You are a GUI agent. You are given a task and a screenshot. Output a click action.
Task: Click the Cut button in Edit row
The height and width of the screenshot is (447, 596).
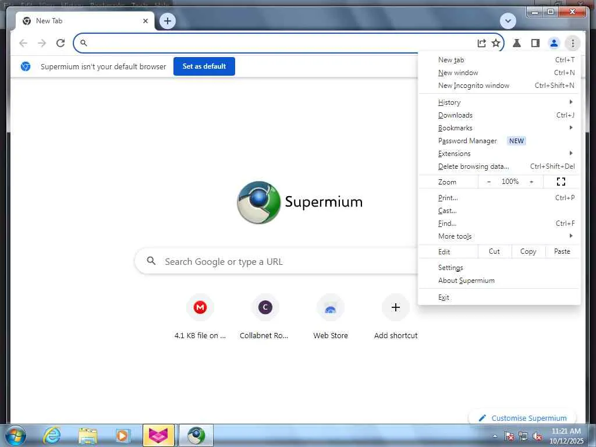point(494,251)
